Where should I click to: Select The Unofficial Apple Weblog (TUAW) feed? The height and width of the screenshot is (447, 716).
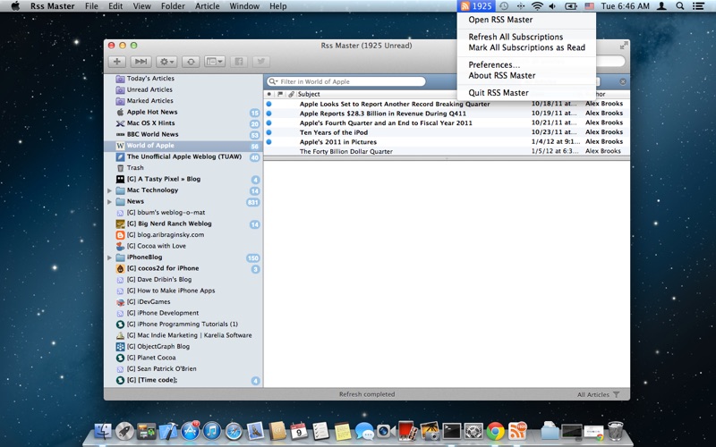coord(183,157)
